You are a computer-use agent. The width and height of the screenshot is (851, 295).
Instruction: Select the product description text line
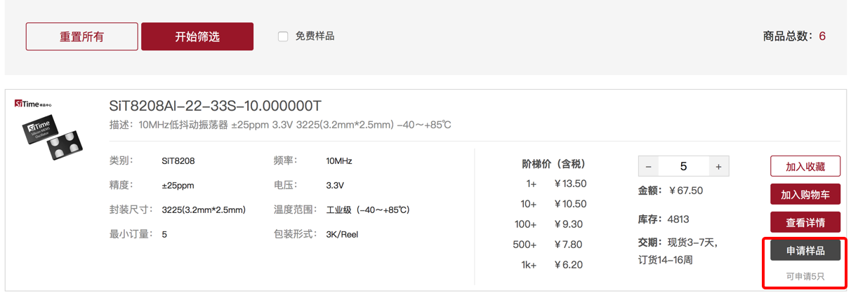280,125
